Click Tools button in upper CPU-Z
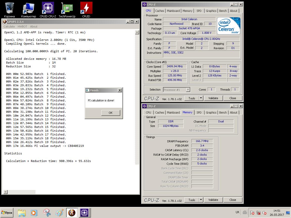 192,98
